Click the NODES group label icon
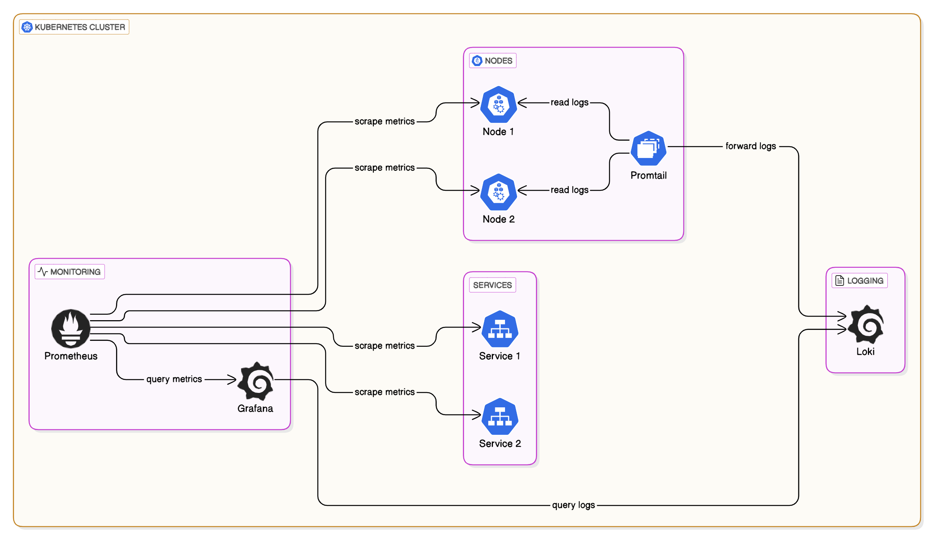Screen dimensions: 946x552 pos(477,61)
